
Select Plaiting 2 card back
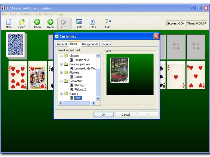pyautogui.click(x=80, y=89)
